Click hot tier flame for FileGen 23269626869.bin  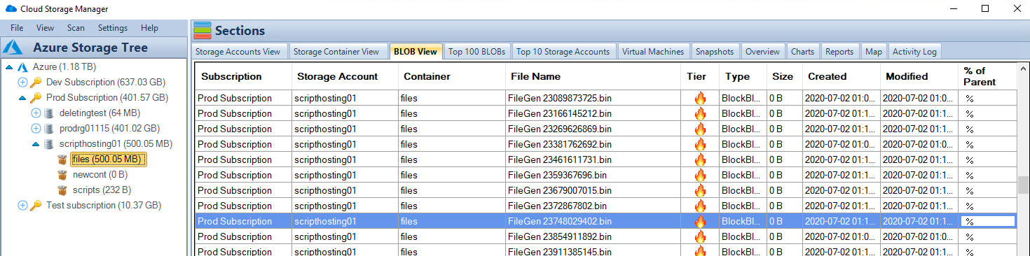pyautogui.click(x=700, y=129)
